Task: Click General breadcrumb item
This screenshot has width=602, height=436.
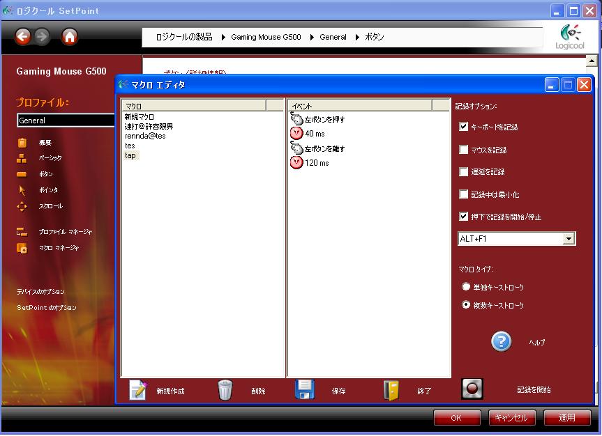Action: [x=333, y=37]
